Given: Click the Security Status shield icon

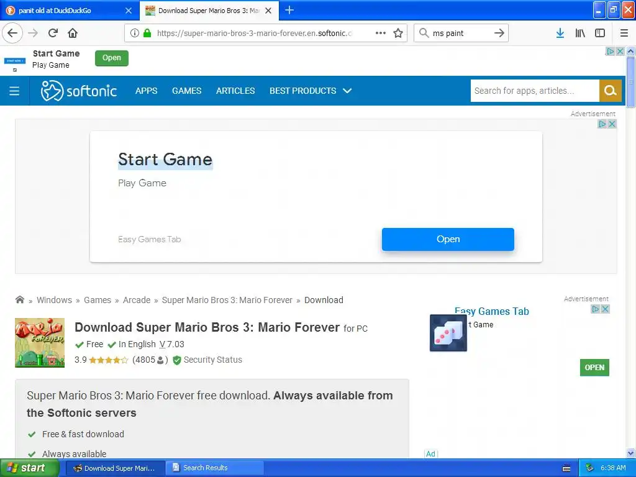Looking at the screenshot, I should (177, 360).
